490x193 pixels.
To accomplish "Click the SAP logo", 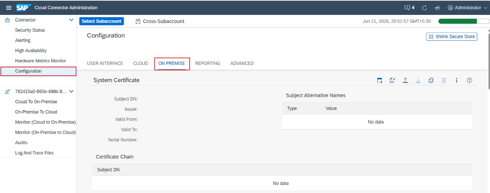I will pyautogui.click(x=24, y=7).
